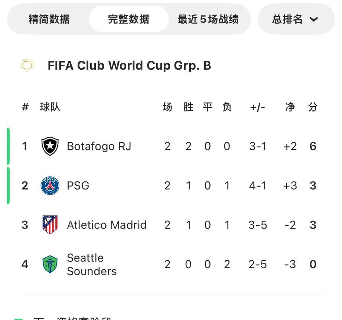Image resolution: width=342 pixels, height=320 pixels.
Task: Click the 分 points column header
Action: pos(313,107)
